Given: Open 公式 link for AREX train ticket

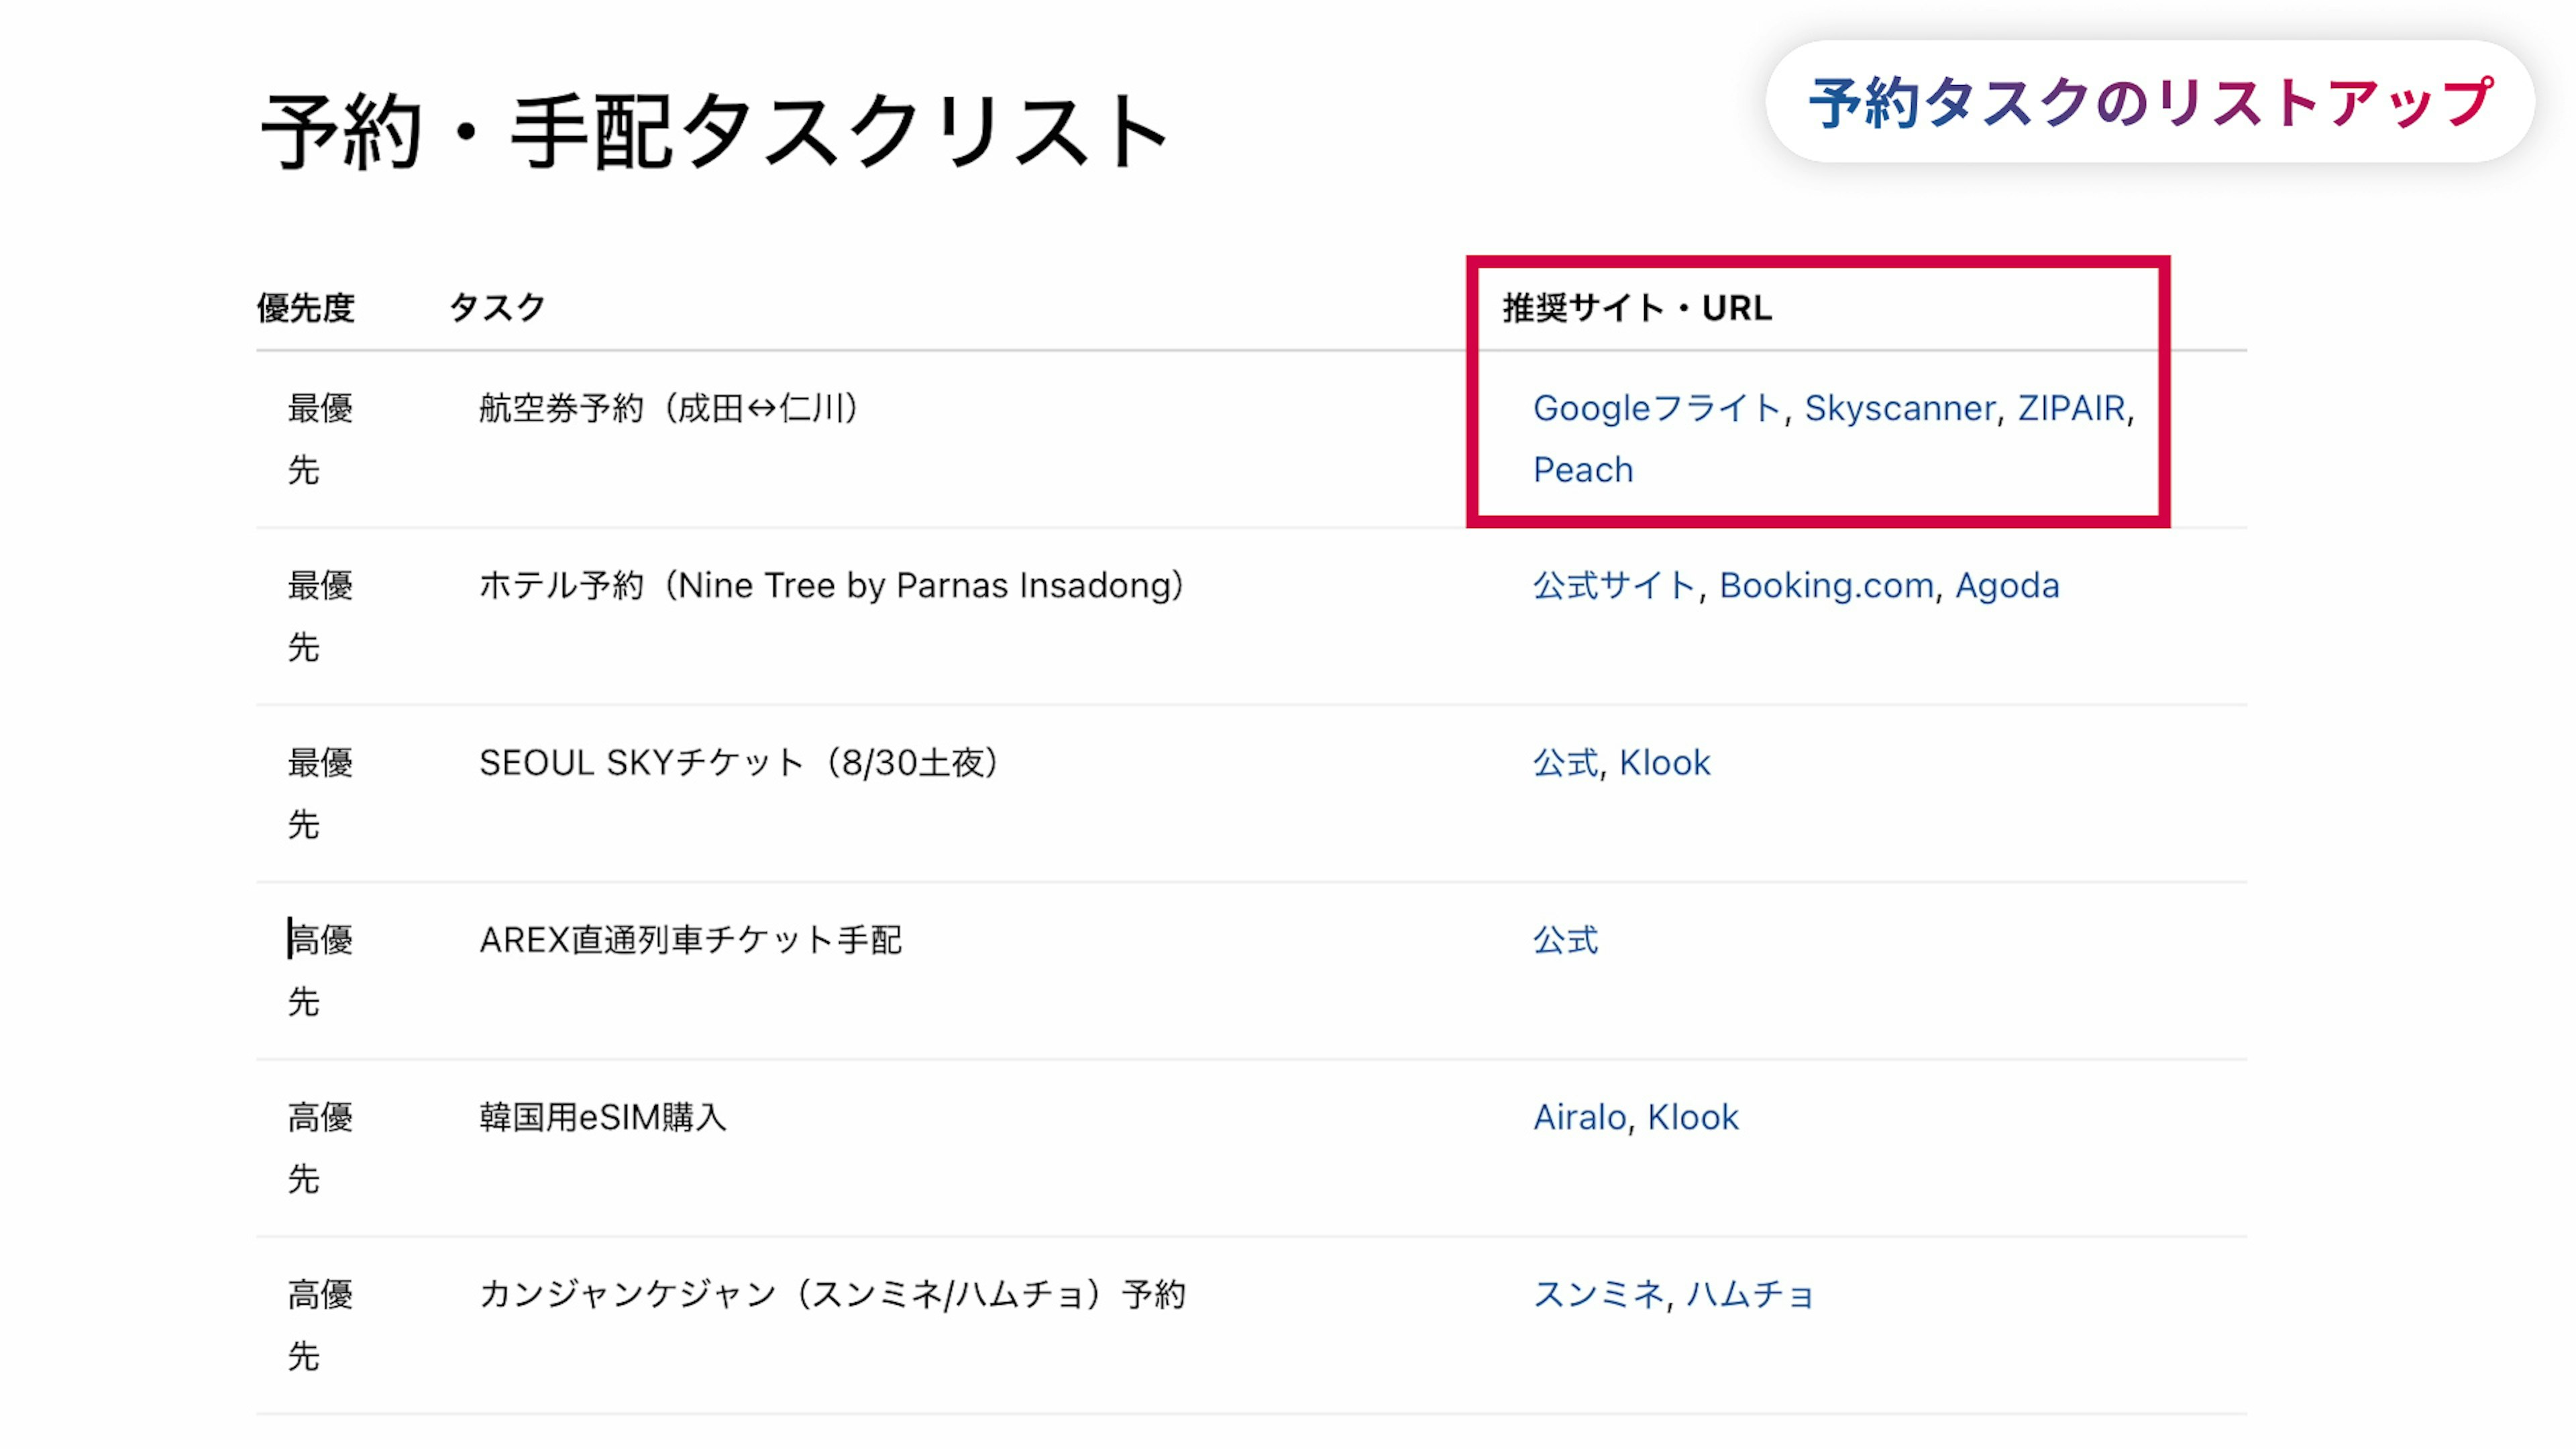Looking at the screenshot, I should click(1565, 940).
